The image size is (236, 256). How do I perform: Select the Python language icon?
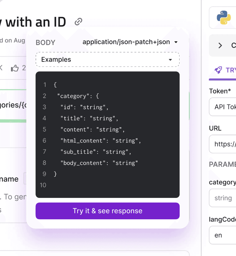click(x=224, y=17)
